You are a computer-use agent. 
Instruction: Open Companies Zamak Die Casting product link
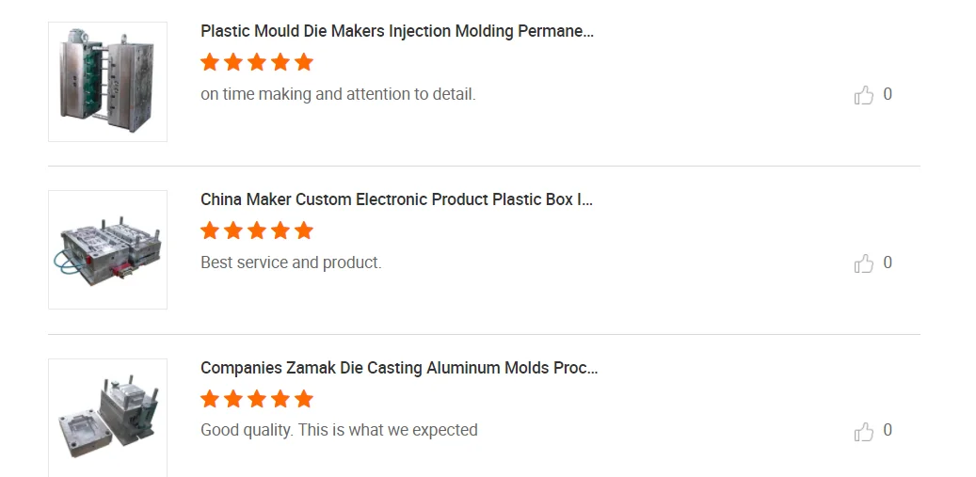[399, 368]
